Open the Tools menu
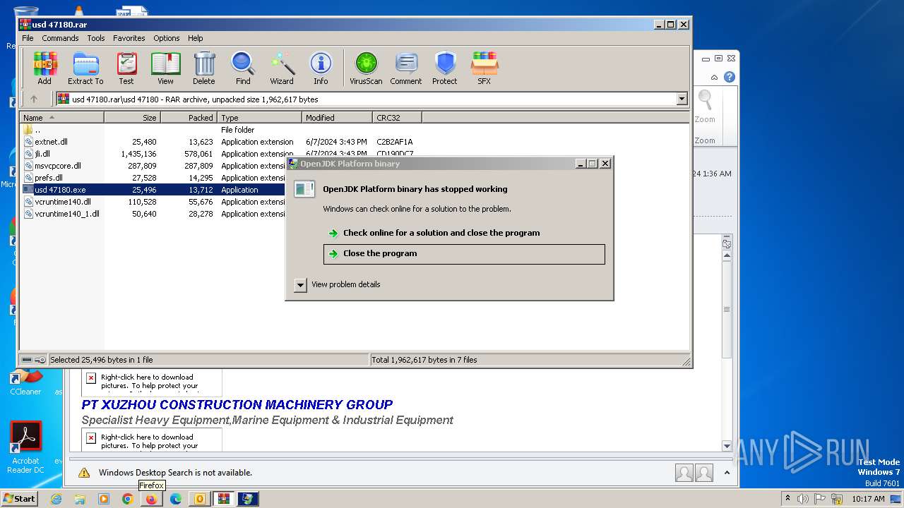The image size is (904, 508). tap(96, 38)
